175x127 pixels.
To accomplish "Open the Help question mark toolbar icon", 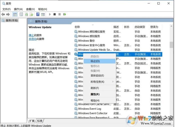I will click(x=38, y=14).
